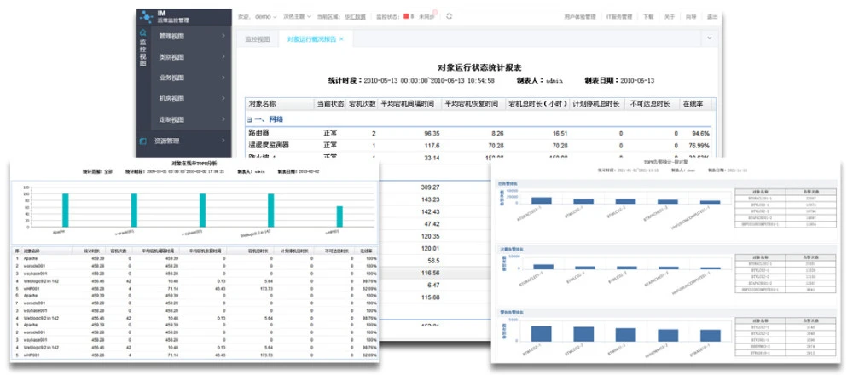
Task: Click the 47.42 value
Action: click(x=432, y=224)
